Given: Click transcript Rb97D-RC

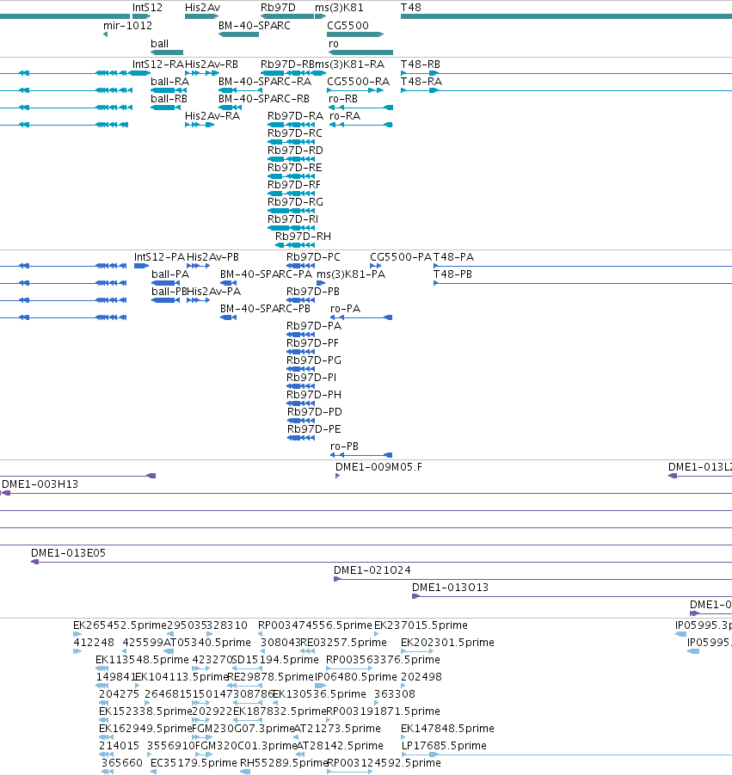Looking at the screenshot, I should point(295,133).
